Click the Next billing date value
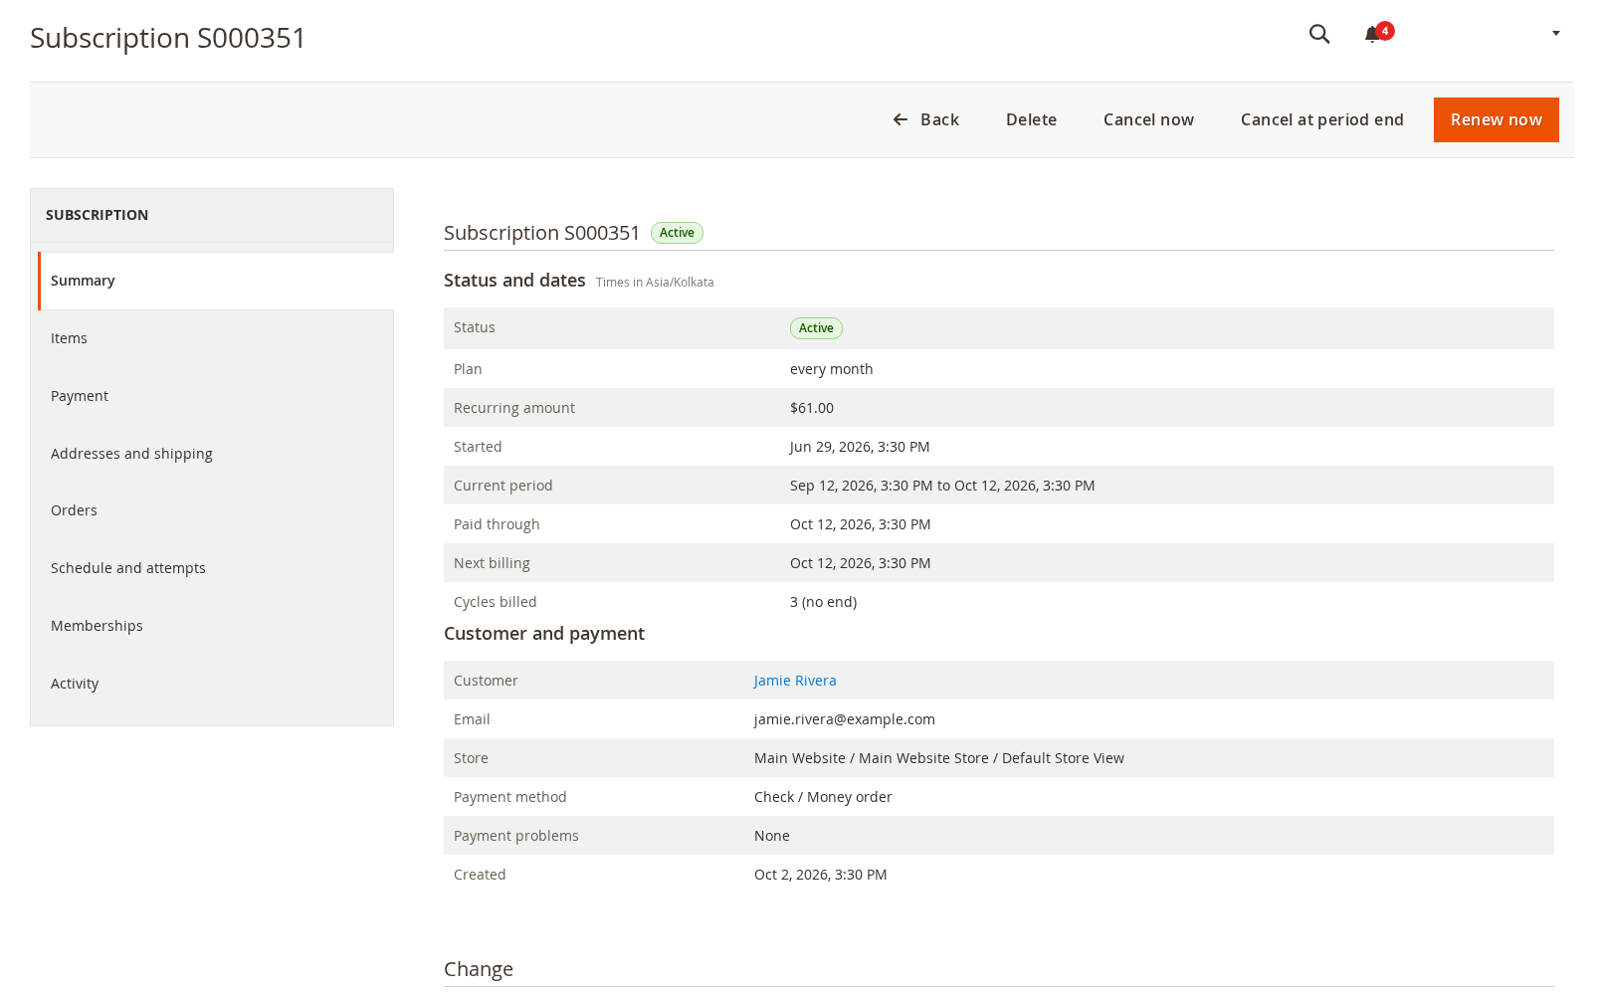1604x995 pixels. [861, 563]
